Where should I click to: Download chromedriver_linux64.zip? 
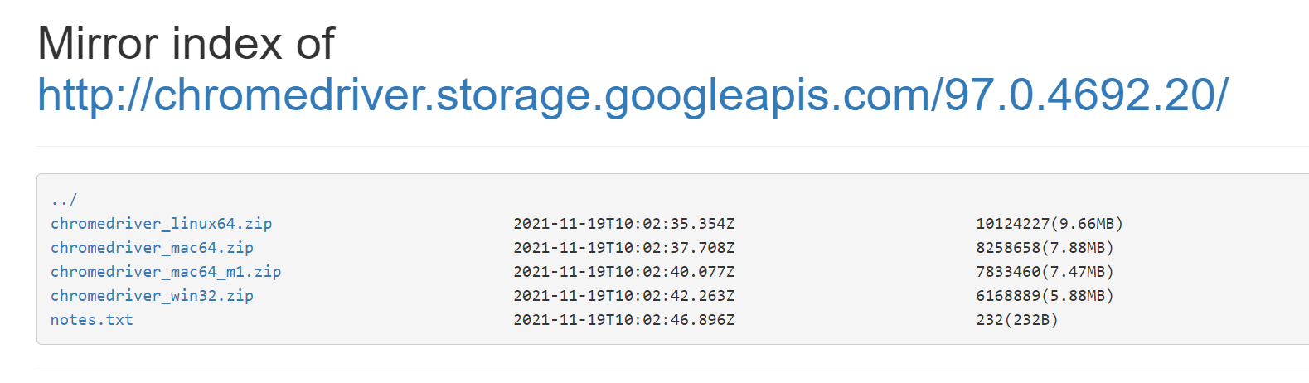click(x=161, y=224)
